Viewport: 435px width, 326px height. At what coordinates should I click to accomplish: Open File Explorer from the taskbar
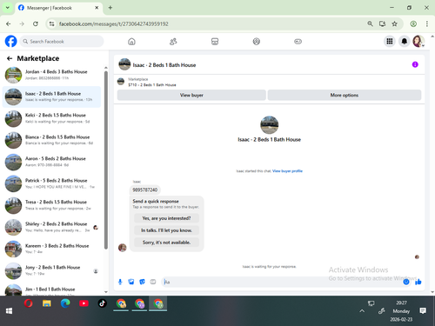point(47,303)
